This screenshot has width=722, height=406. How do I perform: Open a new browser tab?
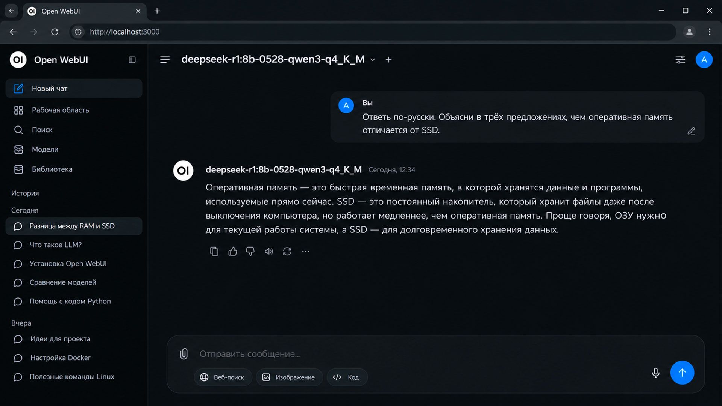click(x=157, y=11)
